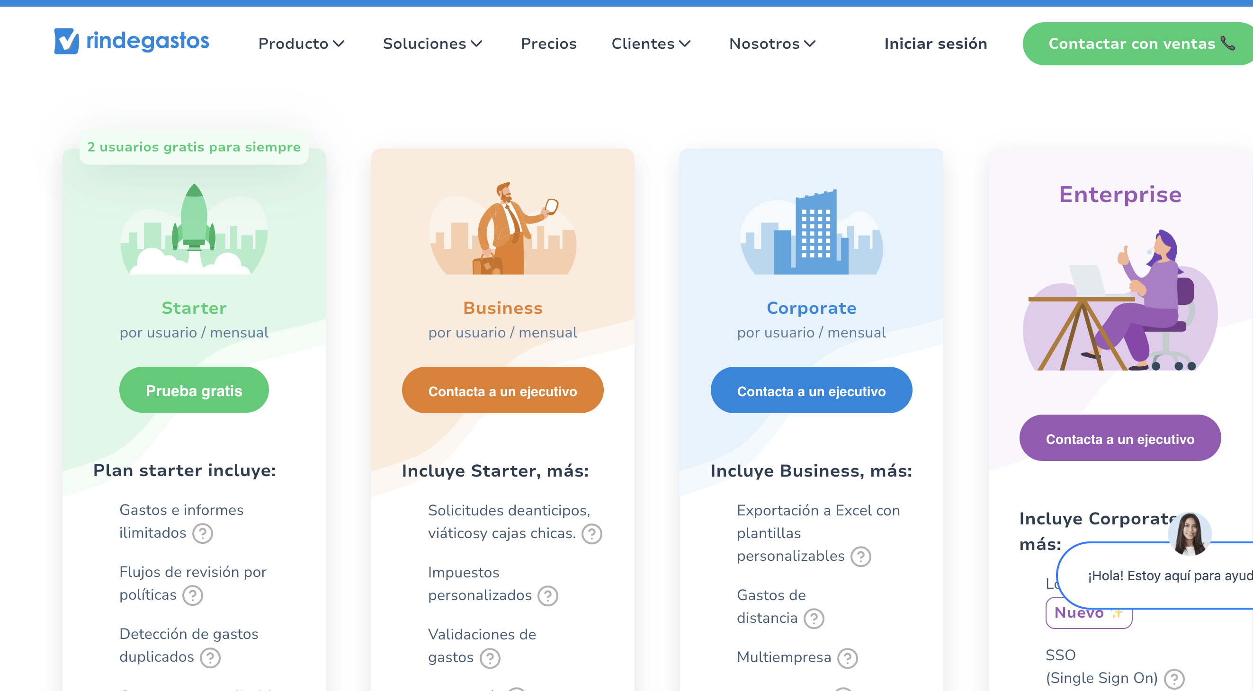Expand the Producto dropdown menu

pos(301,44)
